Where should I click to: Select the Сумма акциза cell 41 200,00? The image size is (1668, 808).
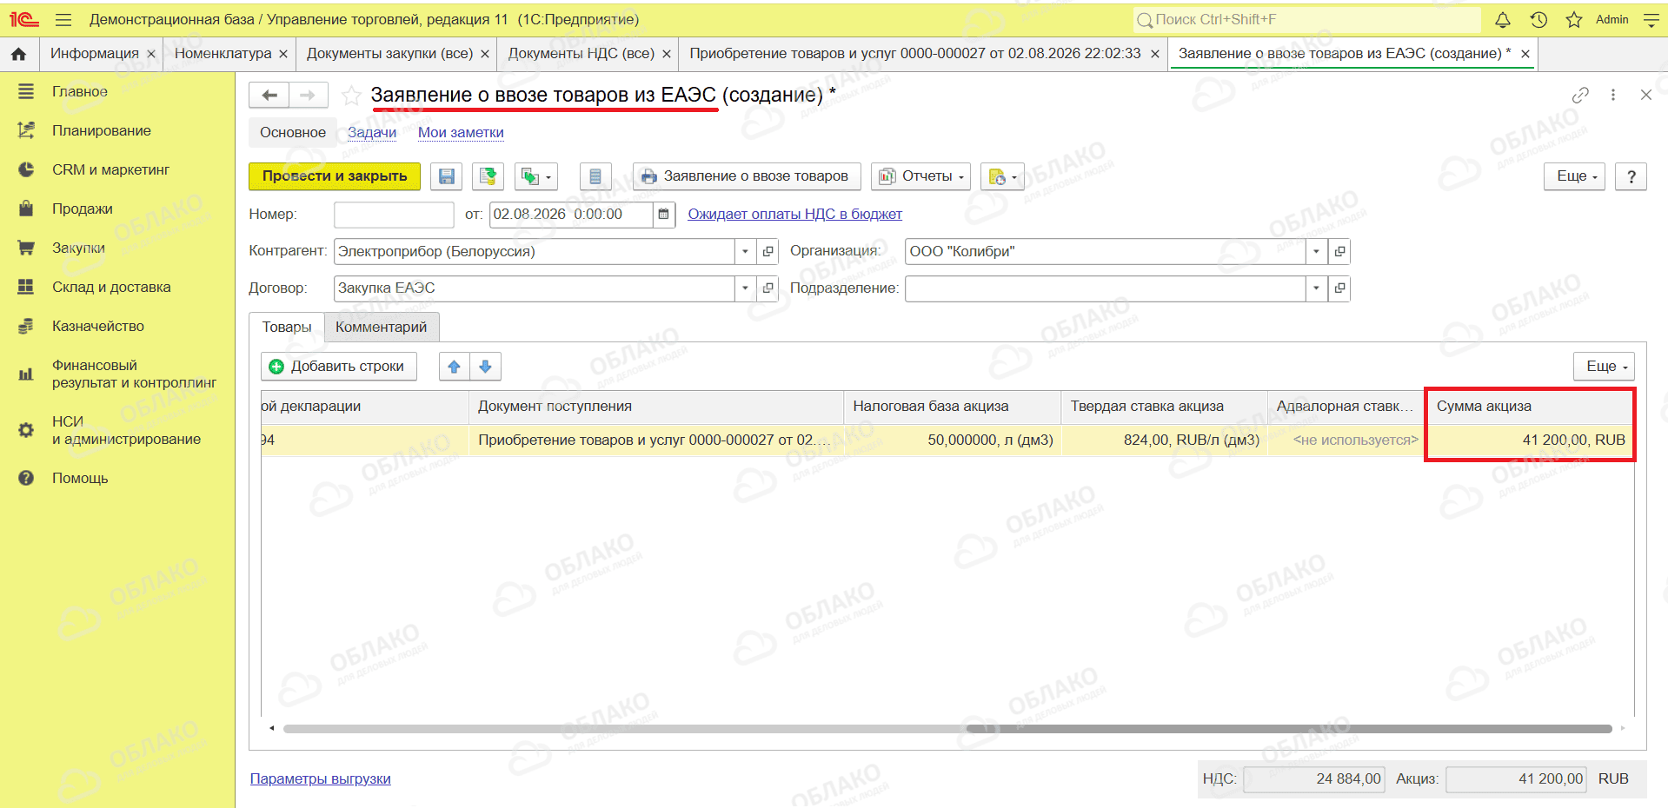click(1531, 440)
